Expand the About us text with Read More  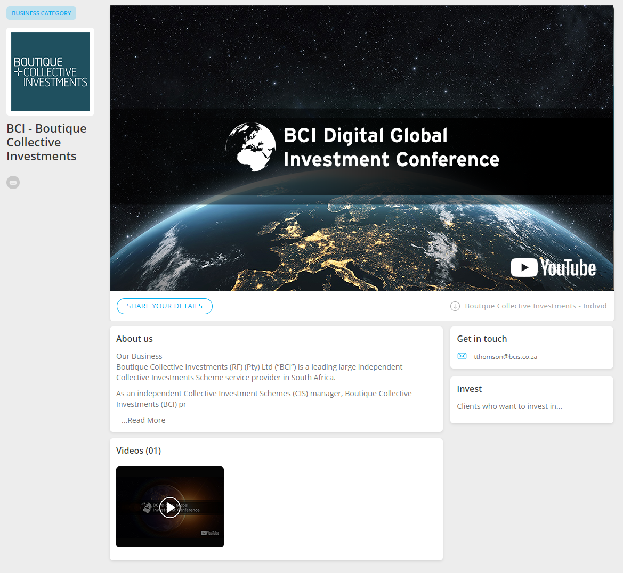coord(143,420)
